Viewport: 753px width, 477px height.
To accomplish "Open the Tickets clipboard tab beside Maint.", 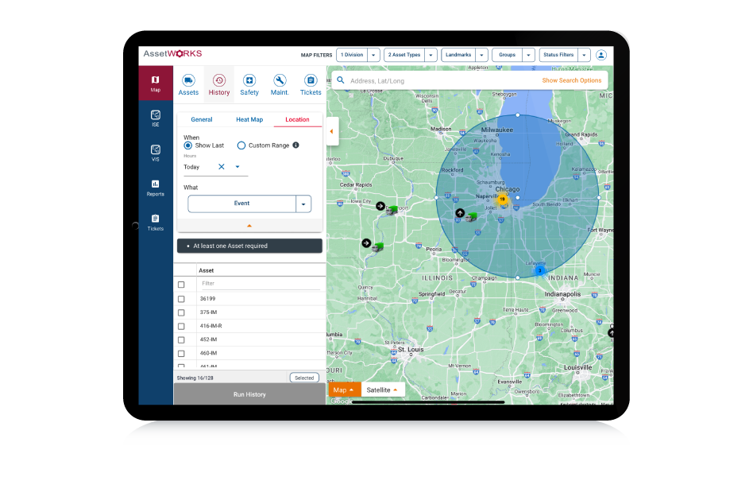I will click(x=311, y=84).
